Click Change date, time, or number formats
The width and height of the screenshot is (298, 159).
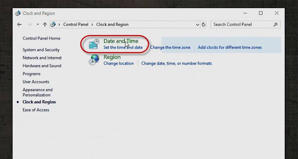(x=177, y=63)
